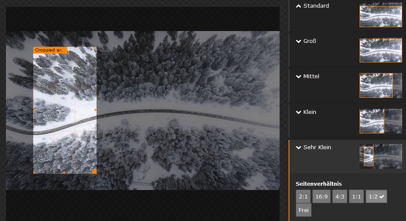Image resolution: width=406 pixels, height=221 pixels.
Task: Click the orange Cropped area label
Action: tap(50, 50)
